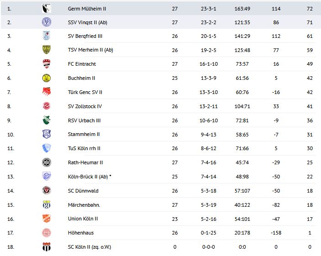Select the Rath-Heumar II team name
Screen dimensions: 321x256
click(x=85, y=162)
